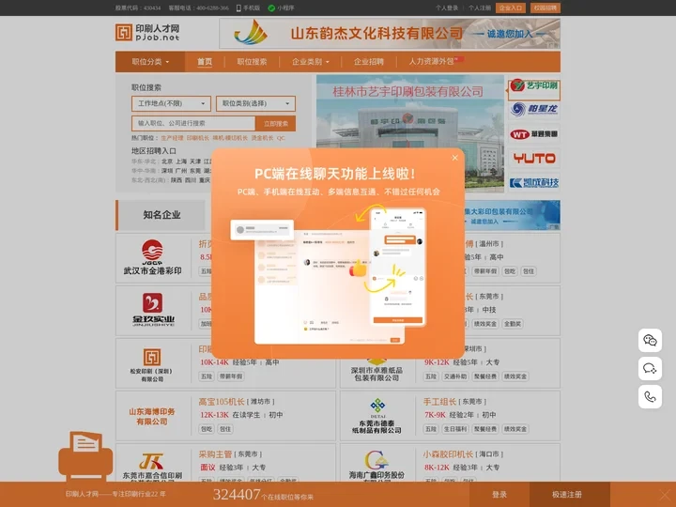The height and width of the screenshot is (507, 676).
Task: Select the 柏星龙 company logo
Action: (534, 109)
